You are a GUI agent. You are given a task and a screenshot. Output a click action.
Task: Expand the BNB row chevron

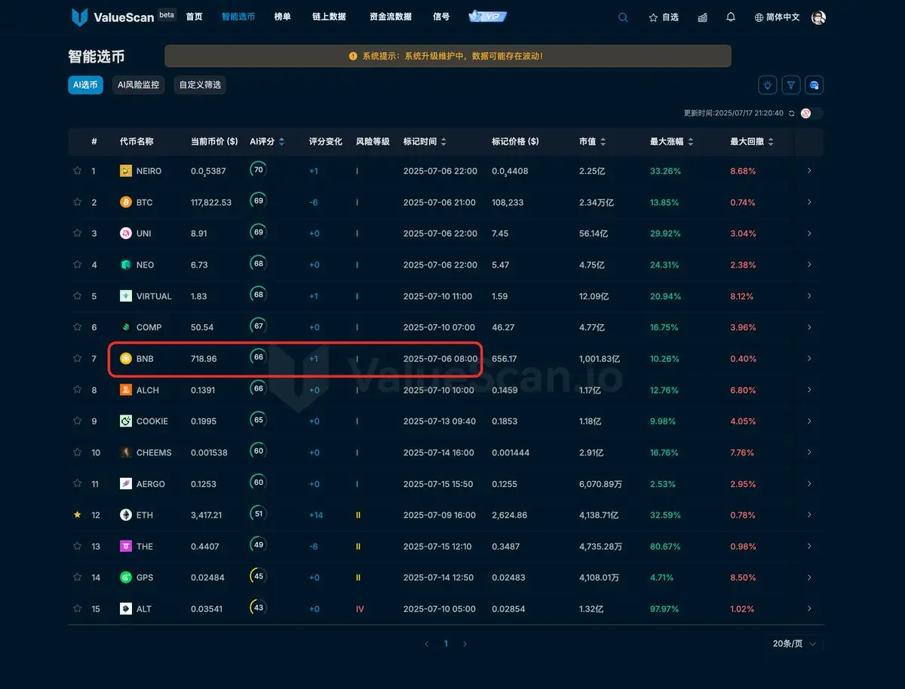(x=809, y=359)
